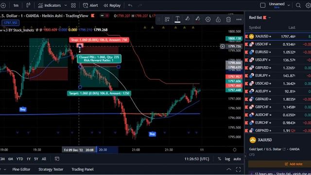Select AUDJPY in the watchlist
This screenshot has width=311, height=175.
pos(278,91)
